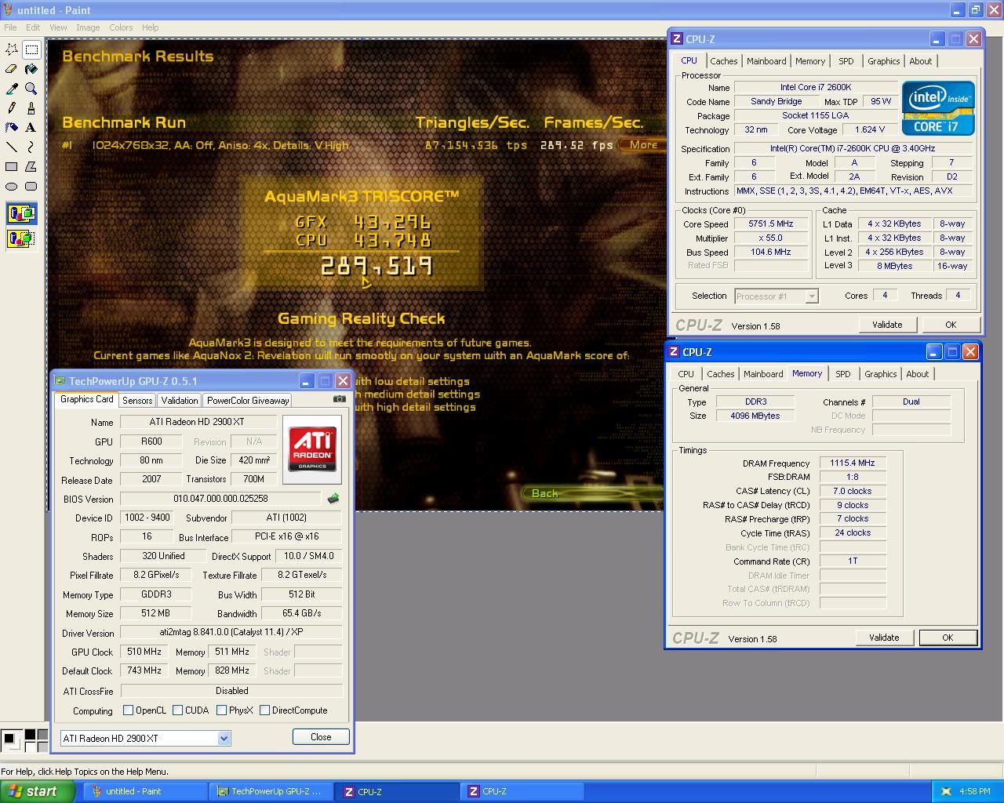Open the SPD tab in the lower CPU-Z window
The image size is (1004, 803).
[842, 374]
